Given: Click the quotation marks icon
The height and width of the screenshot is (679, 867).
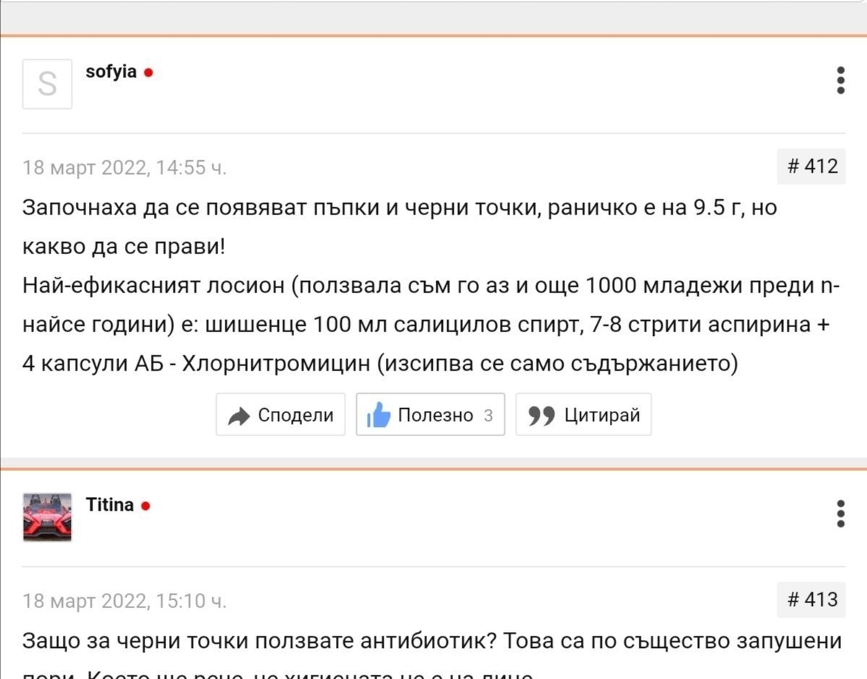Looking at the screenshot, I should pos(540,416).
